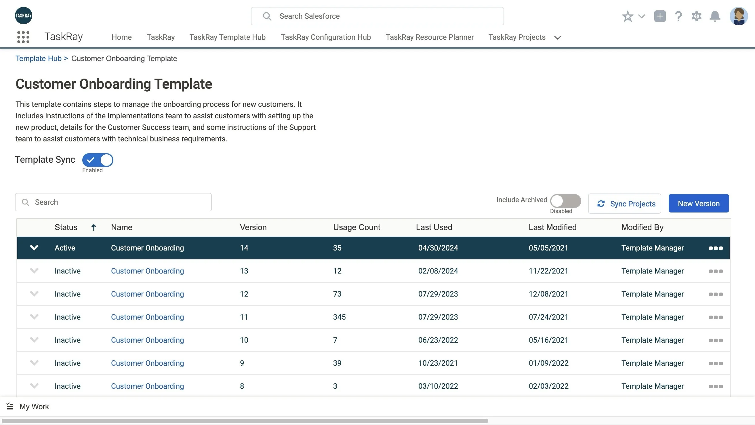The width and height of the screenshot is (755, 425).
Task: Switch to TaskRay Configuration Hub tab
Action: pos(326,37)
